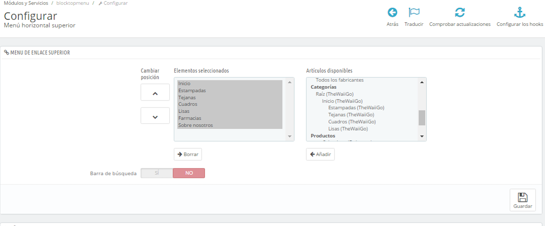Save with the Guardar floppy disk icon
The image size is (545, 226).
coord(523,197)
